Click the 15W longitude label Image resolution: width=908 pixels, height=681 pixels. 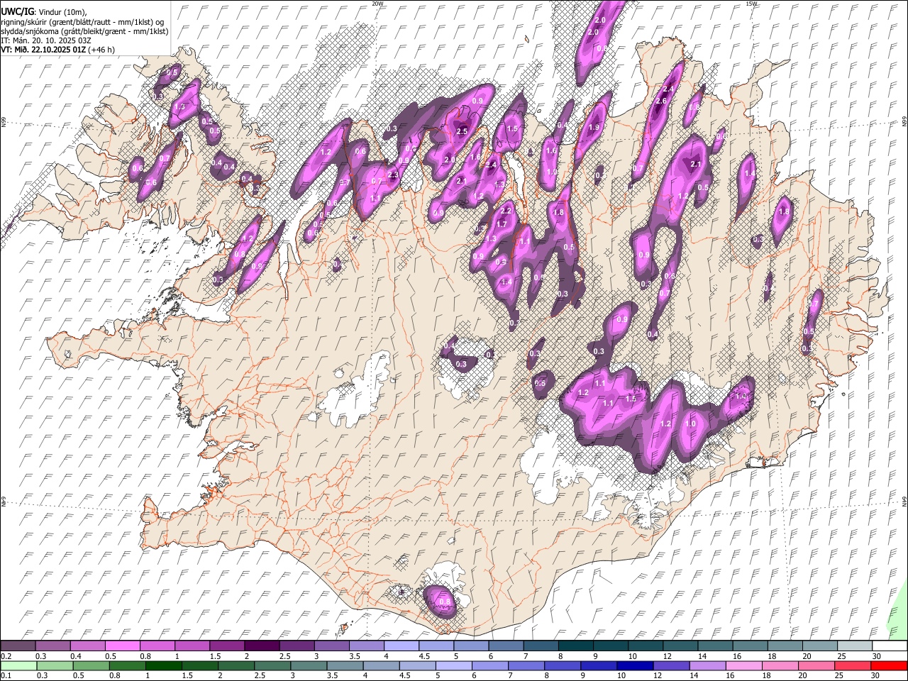[x=752, y=4]
